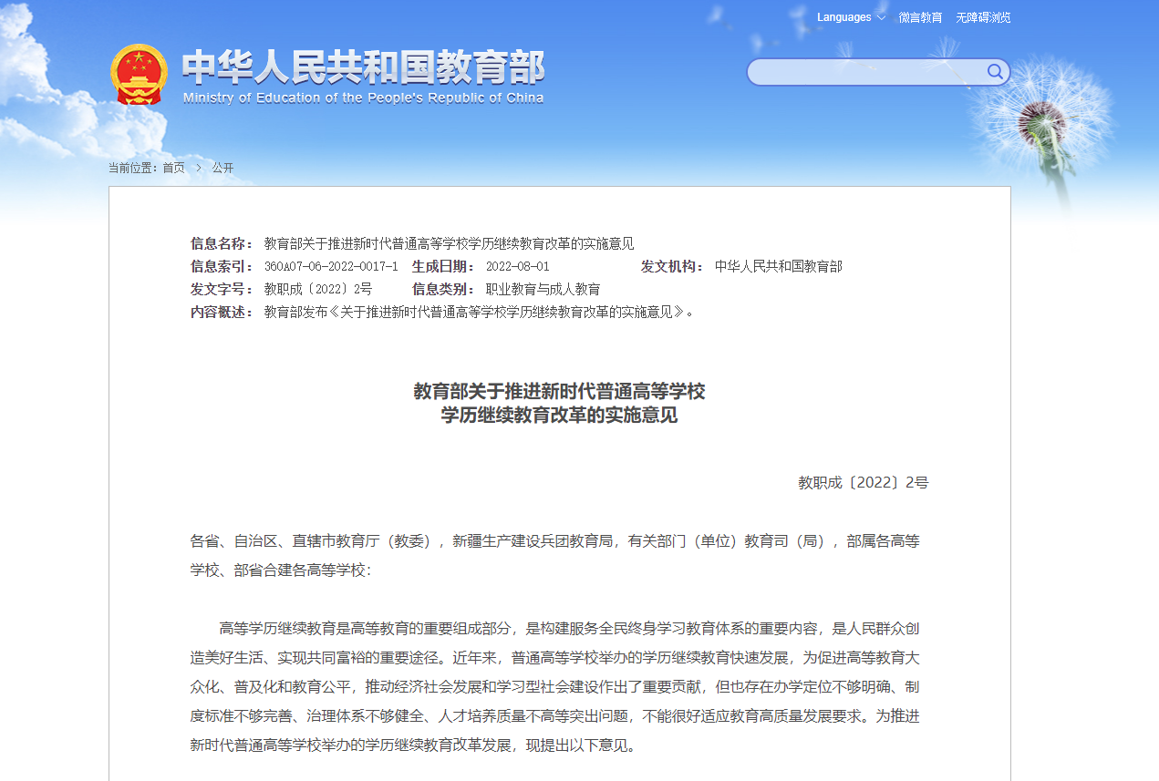
Task: Select 公开 in the breadcrumb path
Action: 222,168
